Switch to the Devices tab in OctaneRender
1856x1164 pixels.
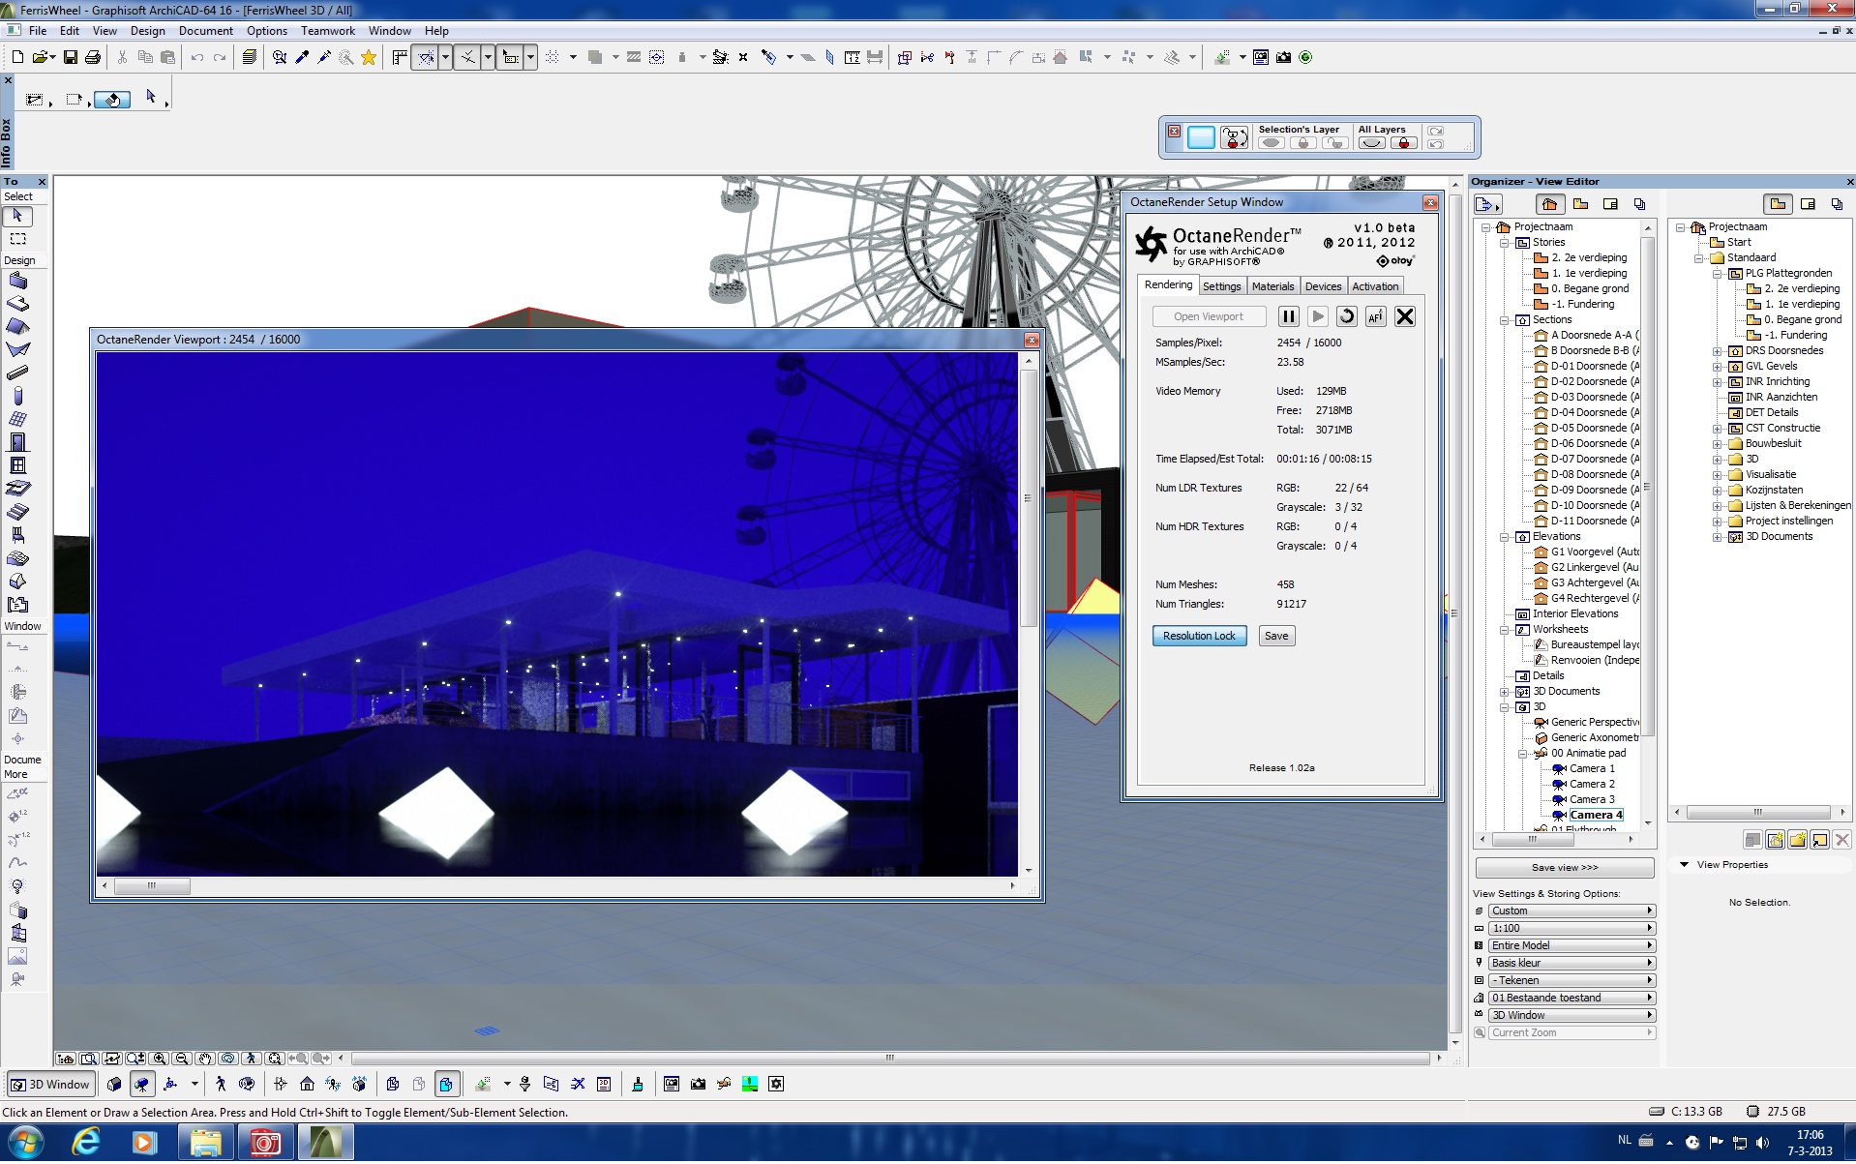pos(1323,286)
